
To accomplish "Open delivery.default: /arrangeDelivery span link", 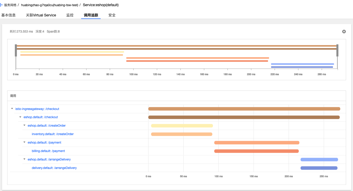I will (x=54, y=168).
